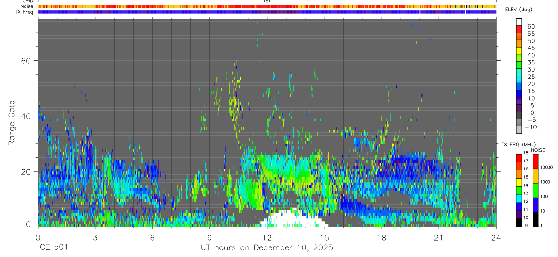Image resolution: width=558 pixels, height=257 pixels.
Task: Click the ELEV (deg) legend title
Action: click(x=518, y=10)
